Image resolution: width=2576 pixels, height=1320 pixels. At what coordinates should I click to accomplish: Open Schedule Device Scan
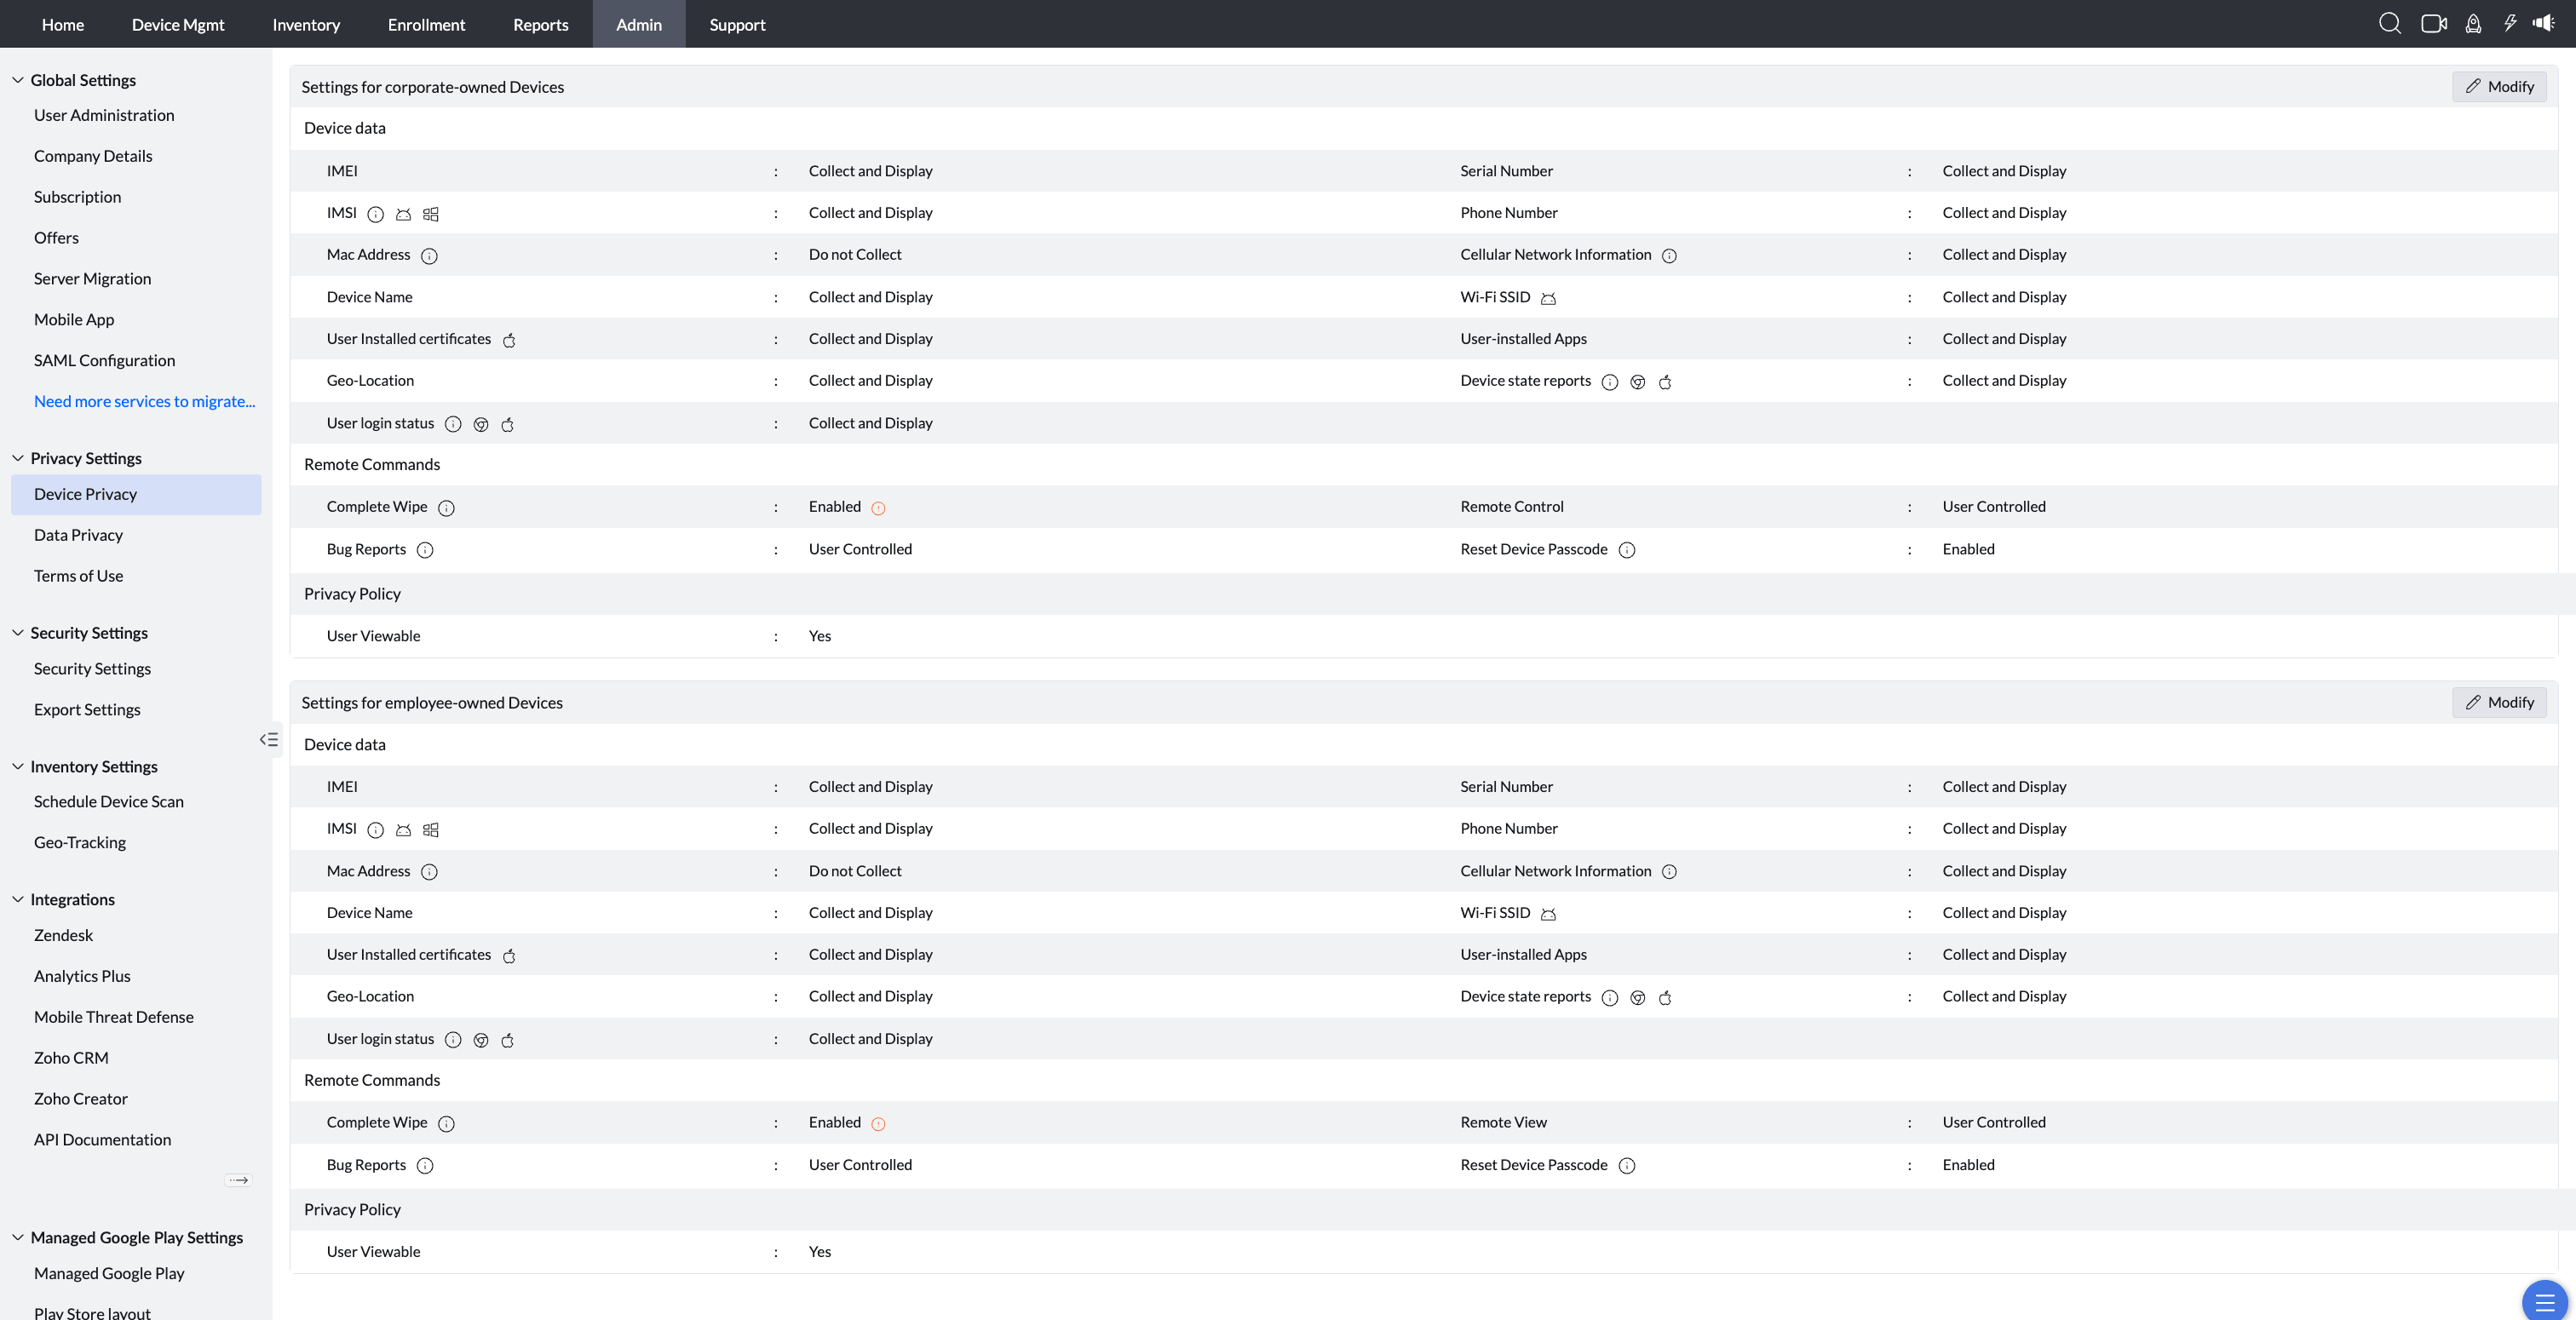[109, 801]
